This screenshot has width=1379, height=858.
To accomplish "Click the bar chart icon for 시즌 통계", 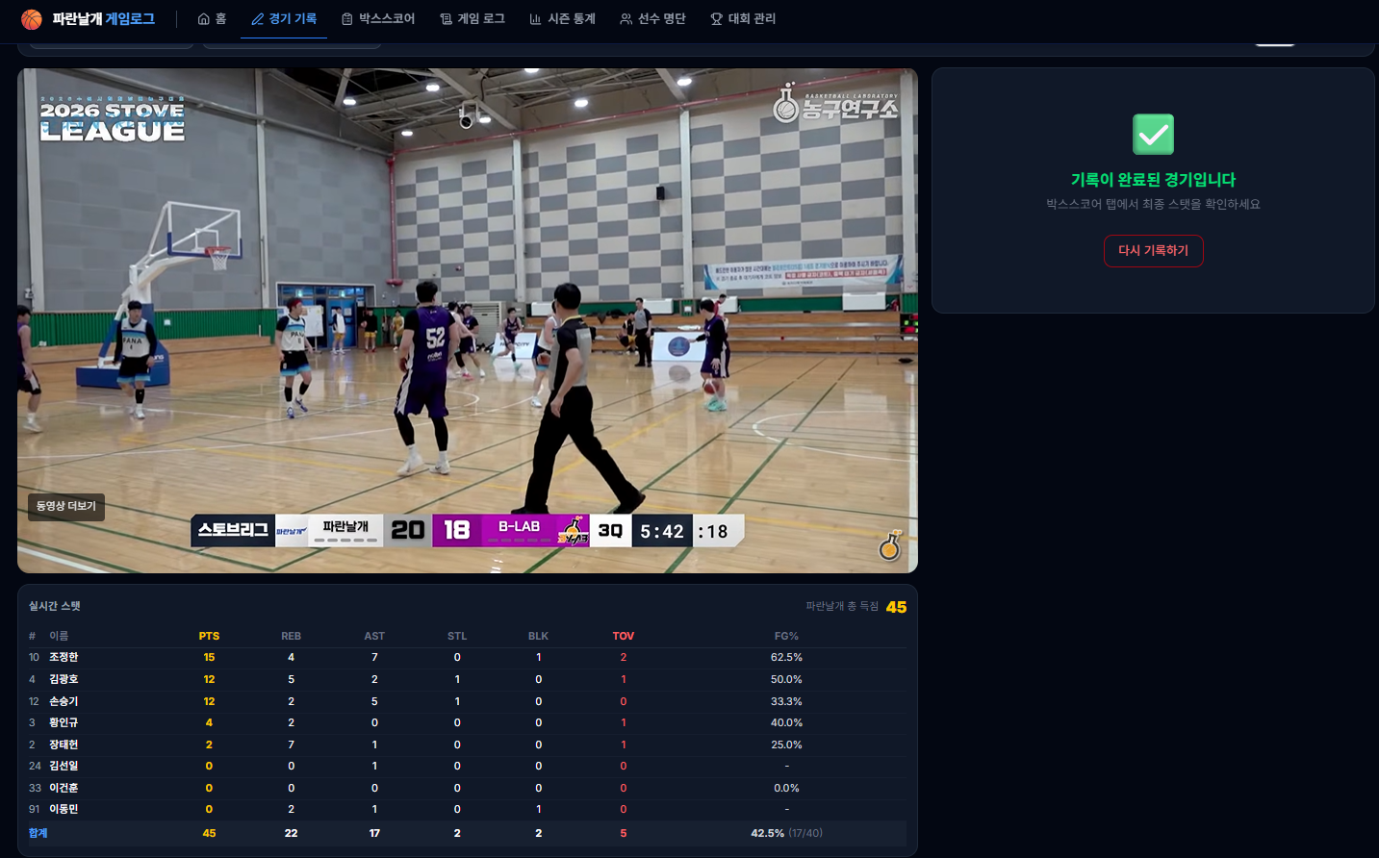I will click(535, 19).
